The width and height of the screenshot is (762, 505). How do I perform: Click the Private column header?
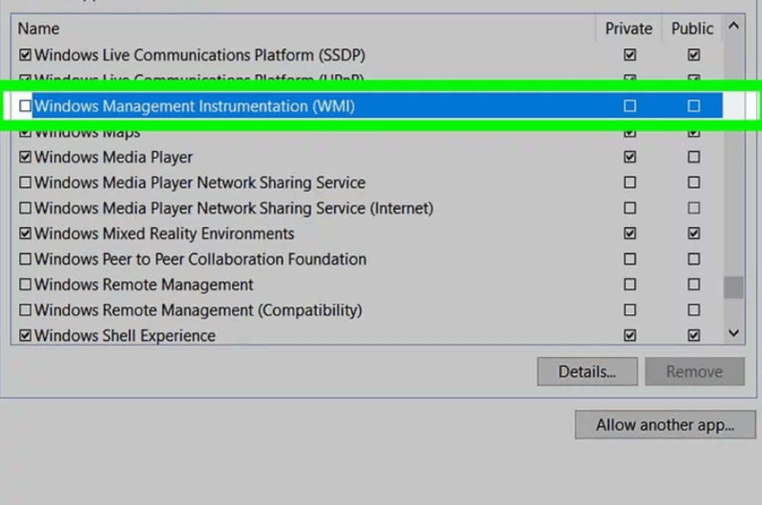tap(628, 29)
